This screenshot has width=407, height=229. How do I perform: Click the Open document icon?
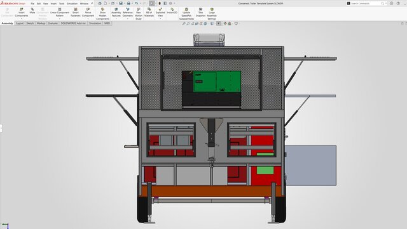coord(113,3)
